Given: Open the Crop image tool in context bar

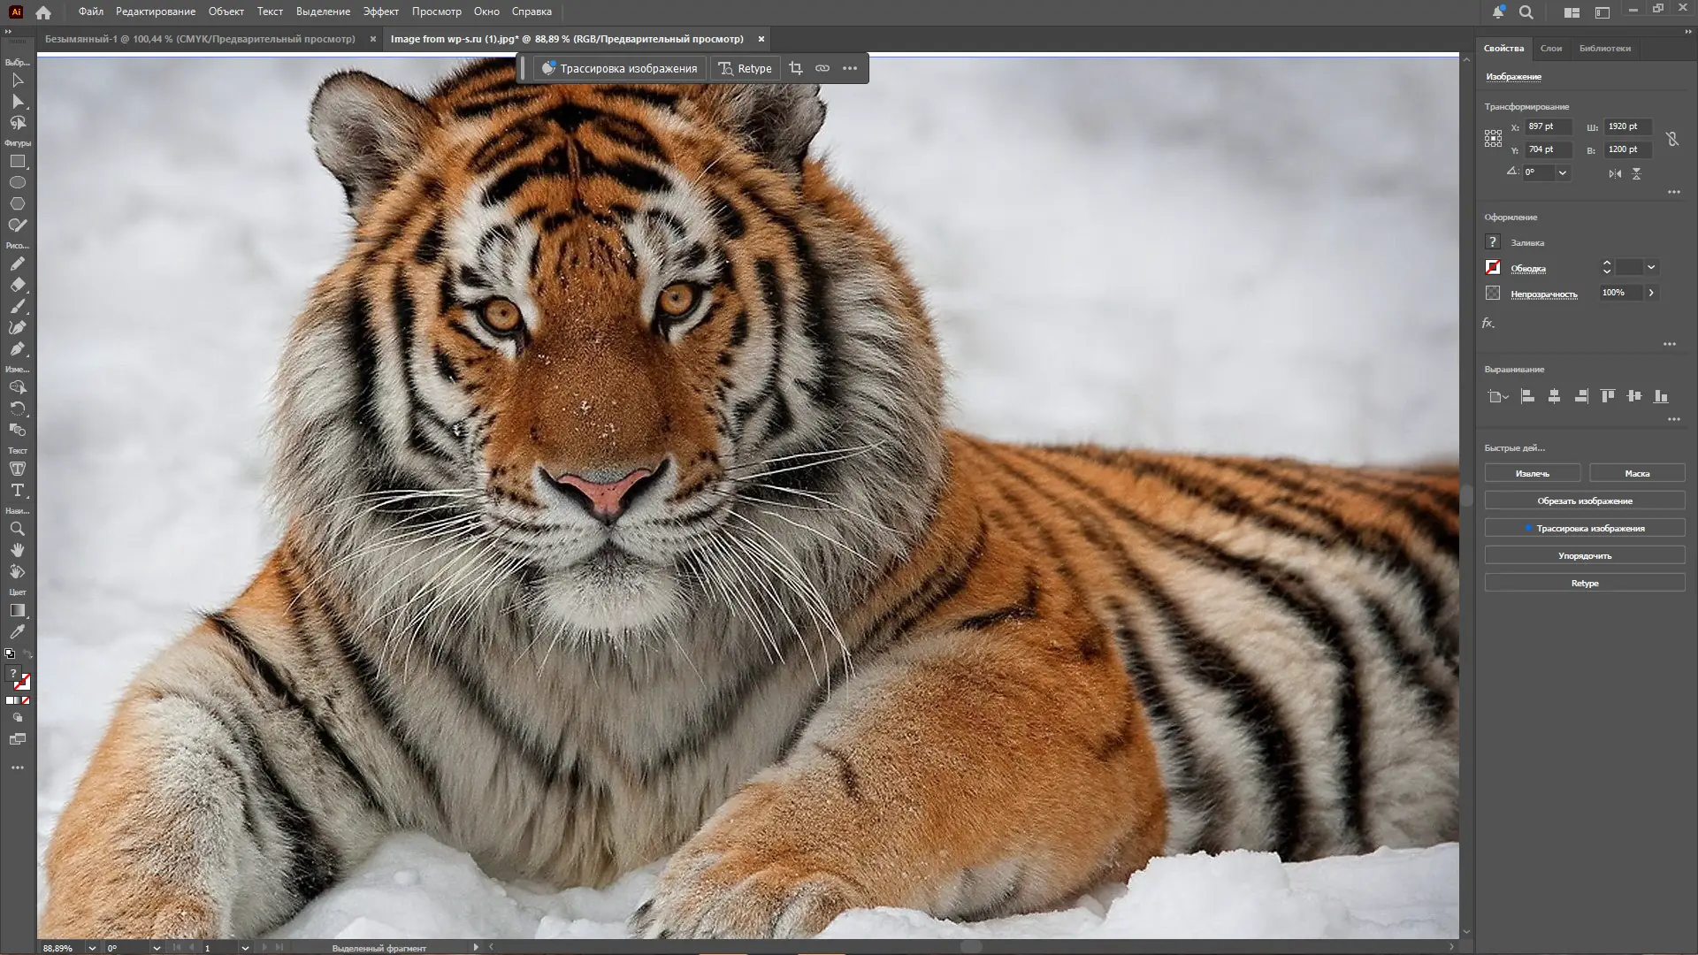Looking at the screenshot, I should pyautogui.click(x=795, y=68).
